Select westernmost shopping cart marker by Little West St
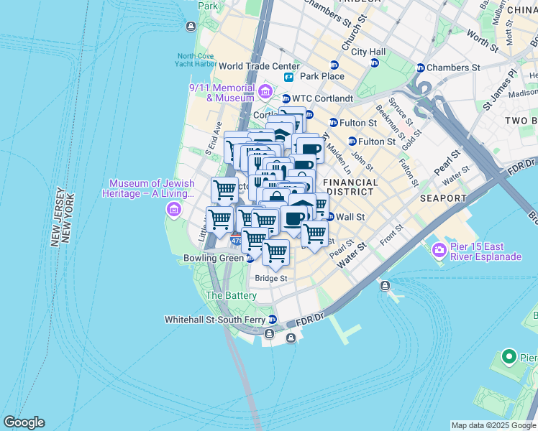The image size is (538, 431). coord(219,220)
